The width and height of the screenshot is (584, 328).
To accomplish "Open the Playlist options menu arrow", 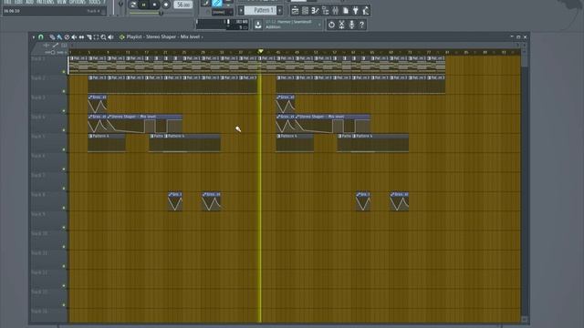I will click(34, 37).
